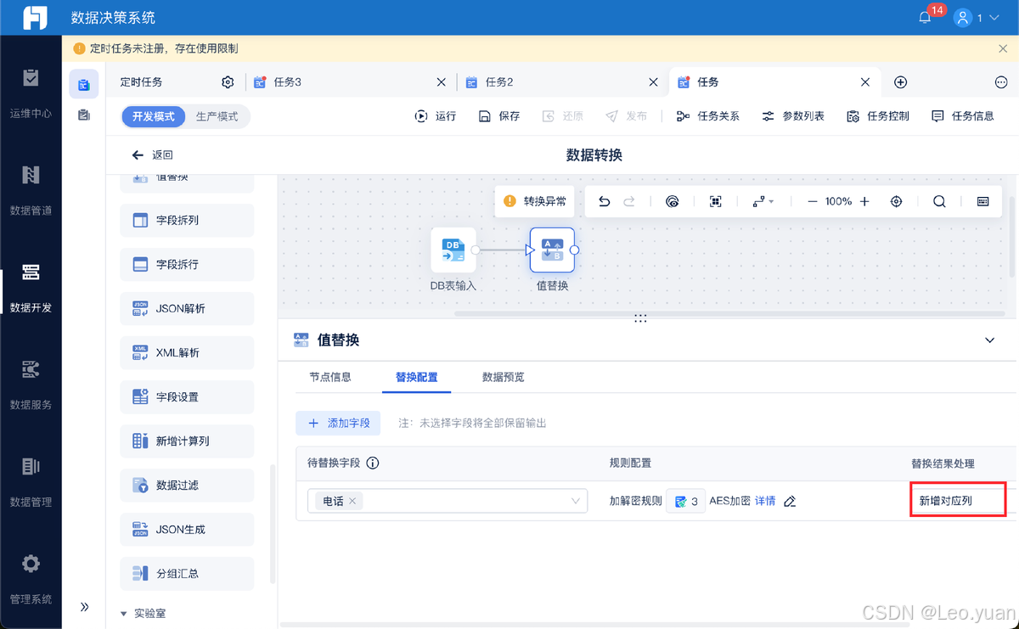Open the 数据管道 sidebar section
This screenshot has width=1019, height=629.
[x=31, y=190]
